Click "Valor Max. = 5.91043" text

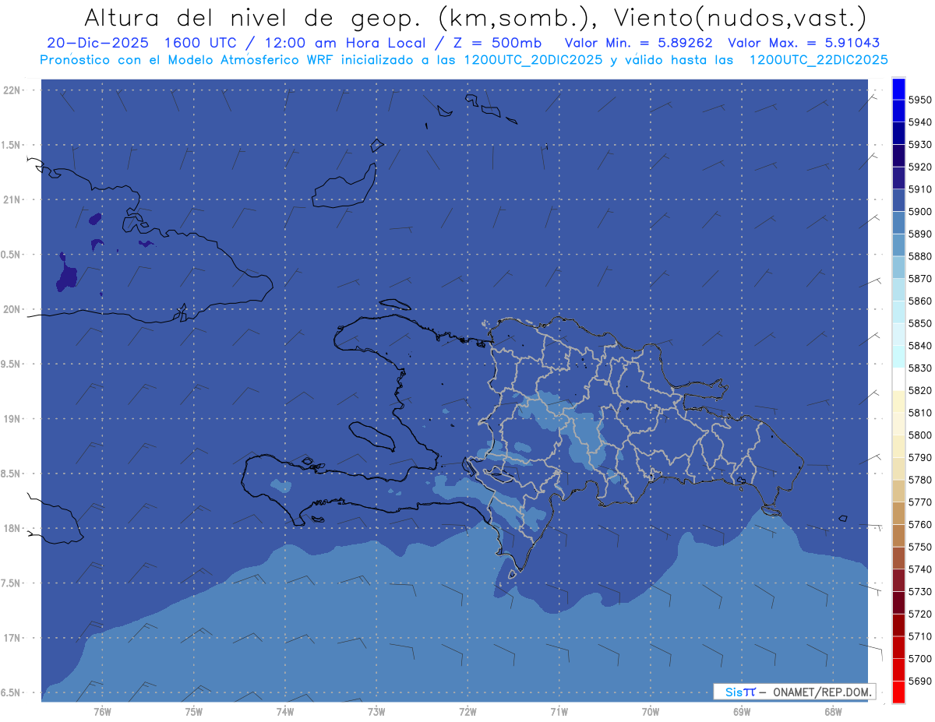coord(803,44)
